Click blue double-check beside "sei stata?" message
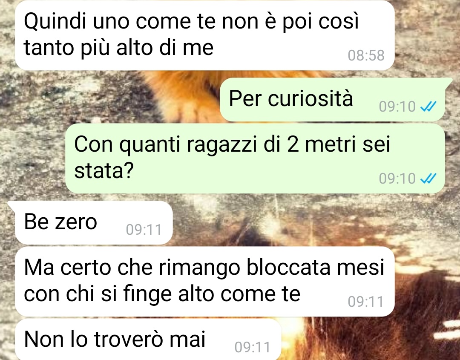Image resolution: width=460 pixels, height=360 pixels. pos(428,179)
